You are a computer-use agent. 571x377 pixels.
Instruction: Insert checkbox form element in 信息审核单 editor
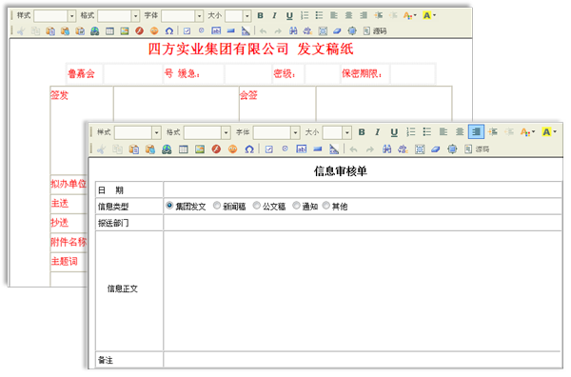click(268, 149)
